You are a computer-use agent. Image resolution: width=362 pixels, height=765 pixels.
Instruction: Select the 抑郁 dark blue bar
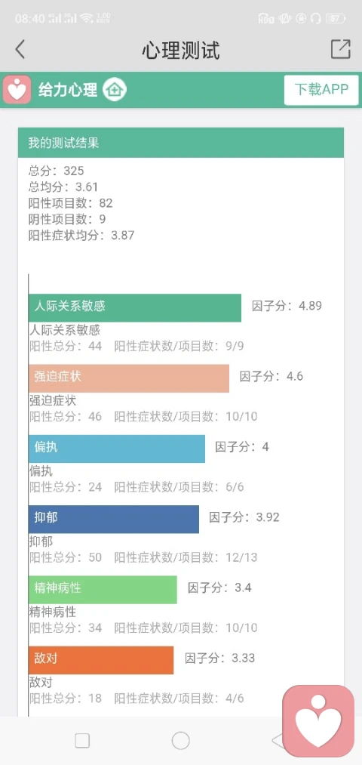(114, 519)
